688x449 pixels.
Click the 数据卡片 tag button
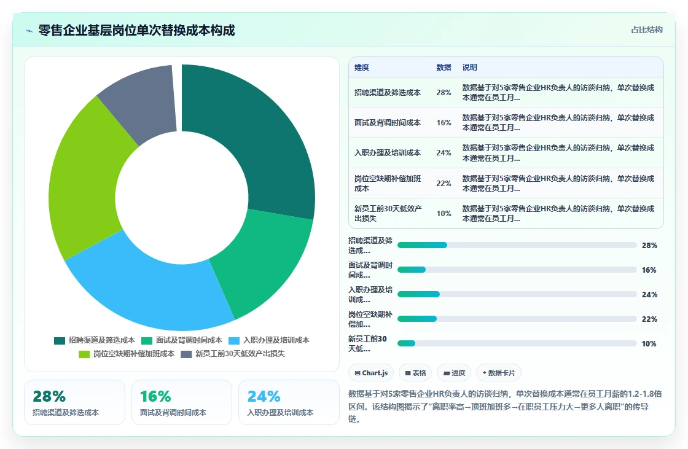point(498,373)
